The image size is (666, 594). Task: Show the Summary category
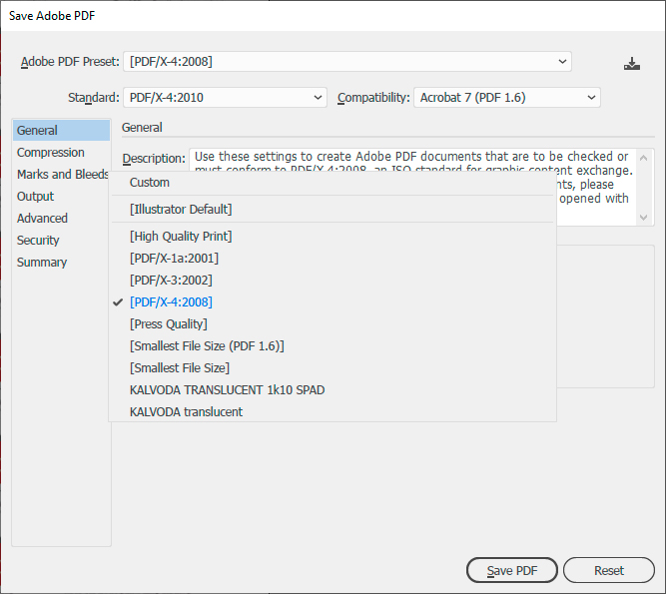coord(61,263)
